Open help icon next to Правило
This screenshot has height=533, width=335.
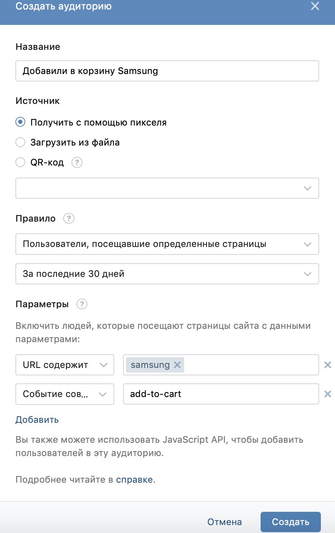69,219
